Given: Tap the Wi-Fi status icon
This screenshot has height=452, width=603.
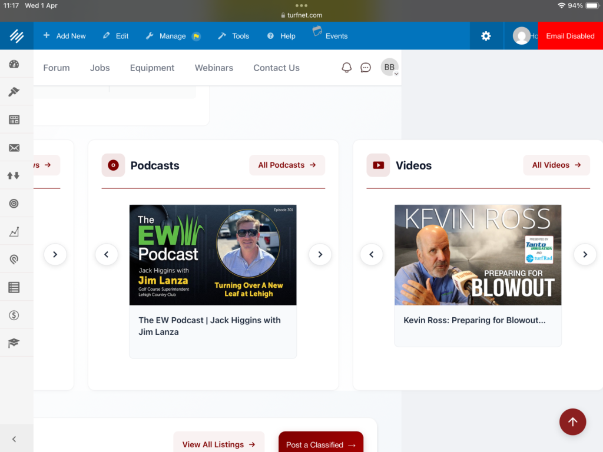Looking at the screenshot, I should click(x=561, y=5).
